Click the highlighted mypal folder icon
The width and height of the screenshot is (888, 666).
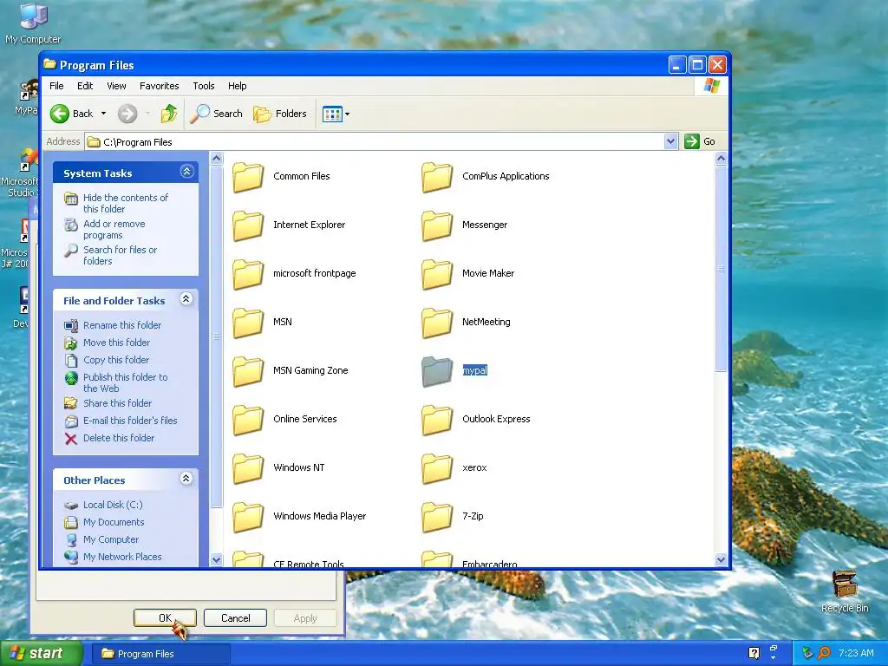[x=437, y=372]
